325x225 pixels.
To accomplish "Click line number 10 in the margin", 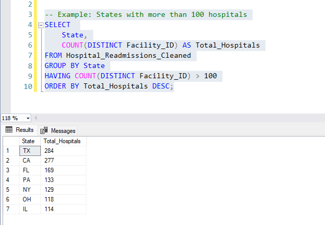I will 28,86.
